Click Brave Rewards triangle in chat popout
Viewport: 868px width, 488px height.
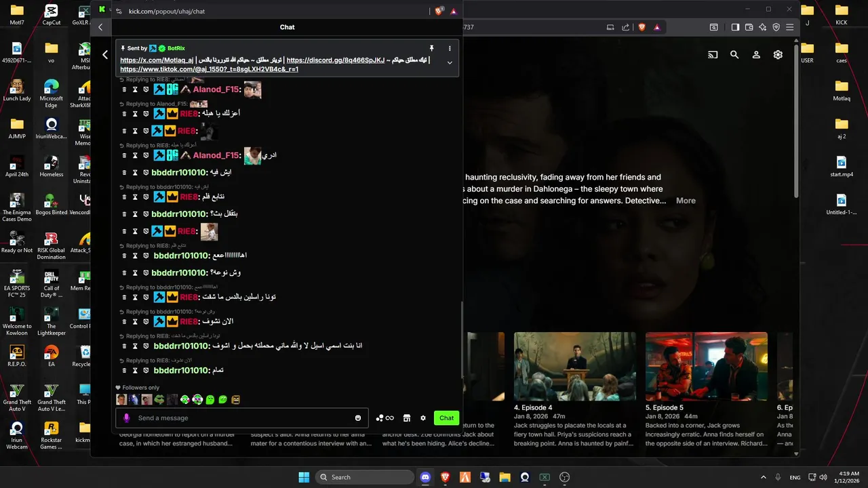click(454, 11)
